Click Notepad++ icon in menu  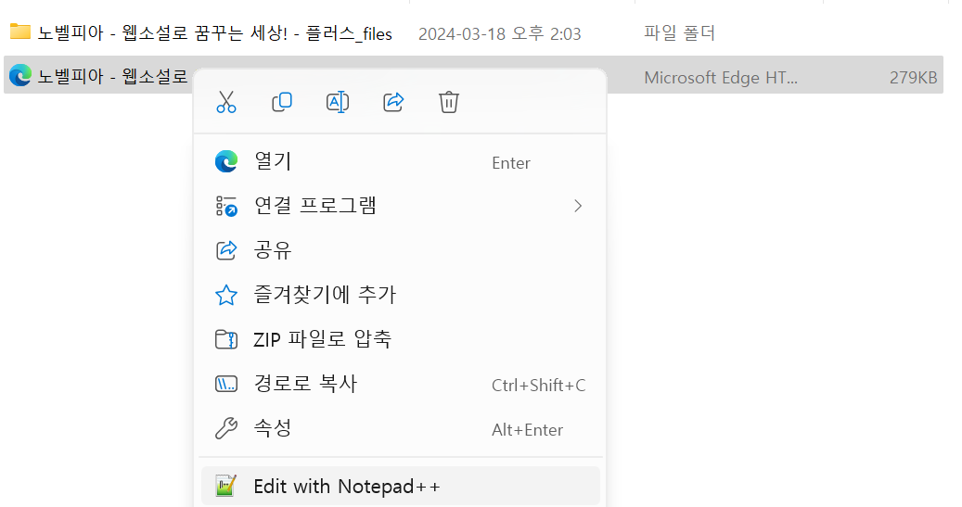click(225, 486)
